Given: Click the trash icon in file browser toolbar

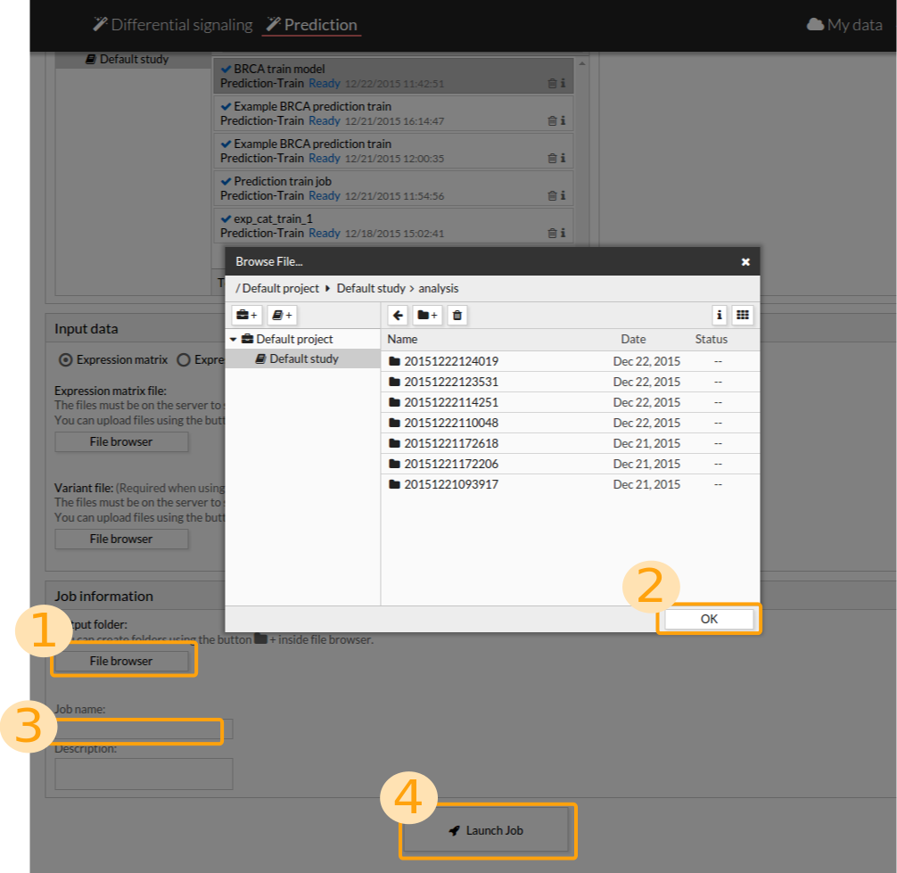Looking at the screenshot, I should point(457,315).
